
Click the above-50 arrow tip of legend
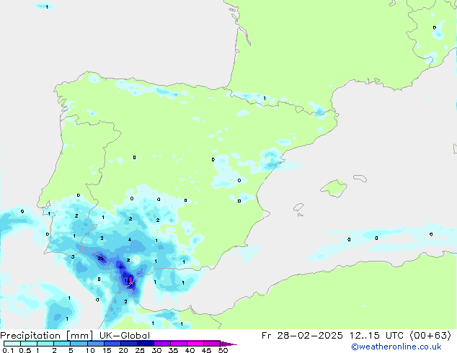pos(228,344)
